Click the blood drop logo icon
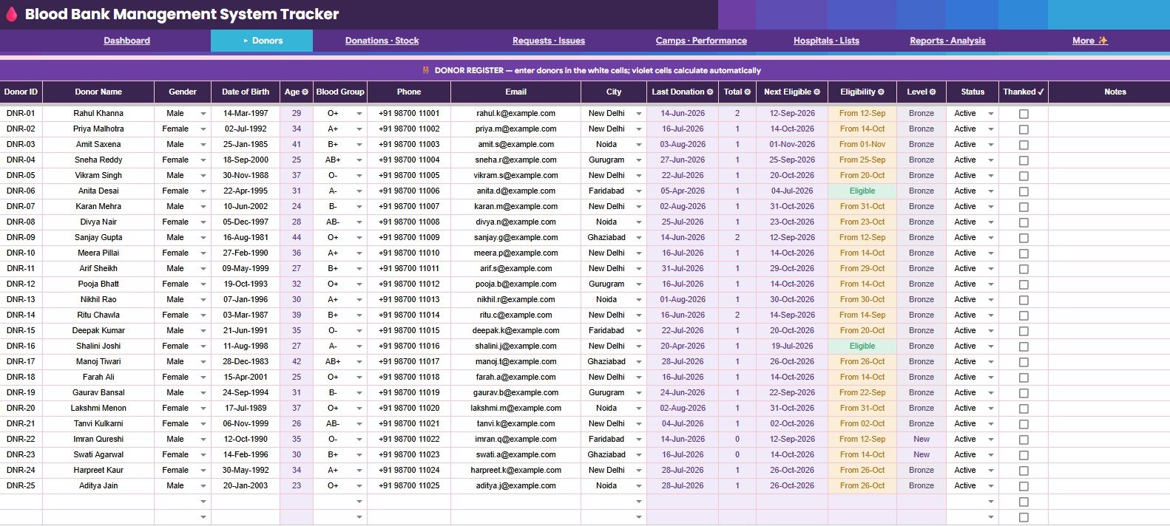Image resolution: width=1170 pixels, height=526 pixels. (x=12, y=14)
